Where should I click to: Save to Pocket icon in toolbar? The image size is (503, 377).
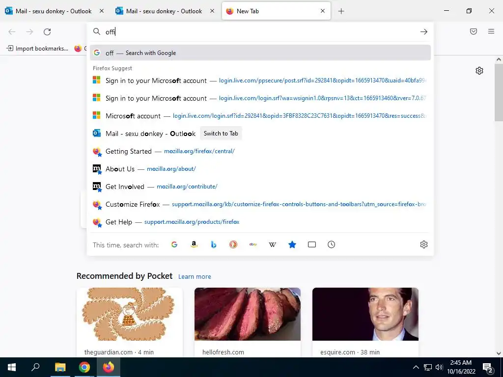(x=474, y=31)
